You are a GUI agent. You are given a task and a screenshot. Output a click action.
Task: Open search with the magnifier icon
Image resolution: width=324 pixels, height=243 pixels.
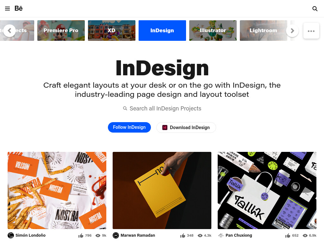(315, 9)
